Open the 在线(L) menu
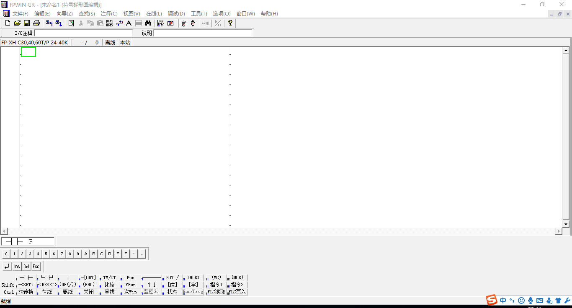Screen dimensions: 572x308 [x=154, y=14]
